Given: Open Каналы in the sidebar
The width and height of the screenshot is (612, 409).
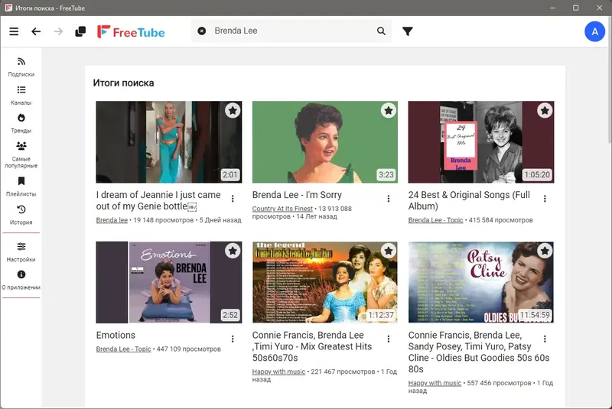Looking at the screenshot, I should click(21, 95).
